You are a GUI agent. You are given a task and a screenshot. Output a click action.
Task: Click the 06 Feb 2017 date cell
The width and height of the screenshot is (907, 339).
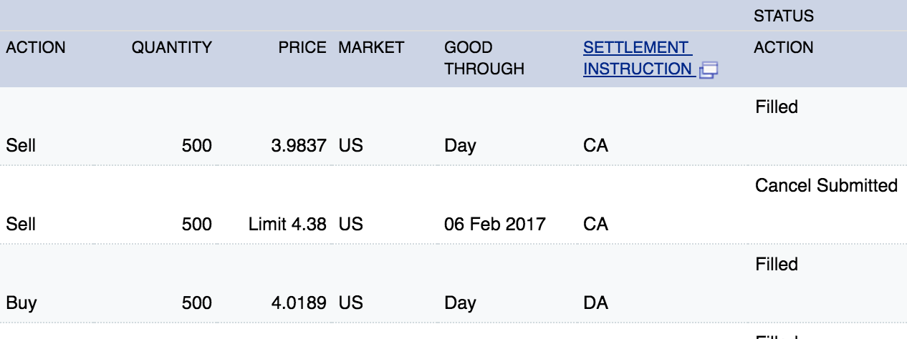click(495, 225)
